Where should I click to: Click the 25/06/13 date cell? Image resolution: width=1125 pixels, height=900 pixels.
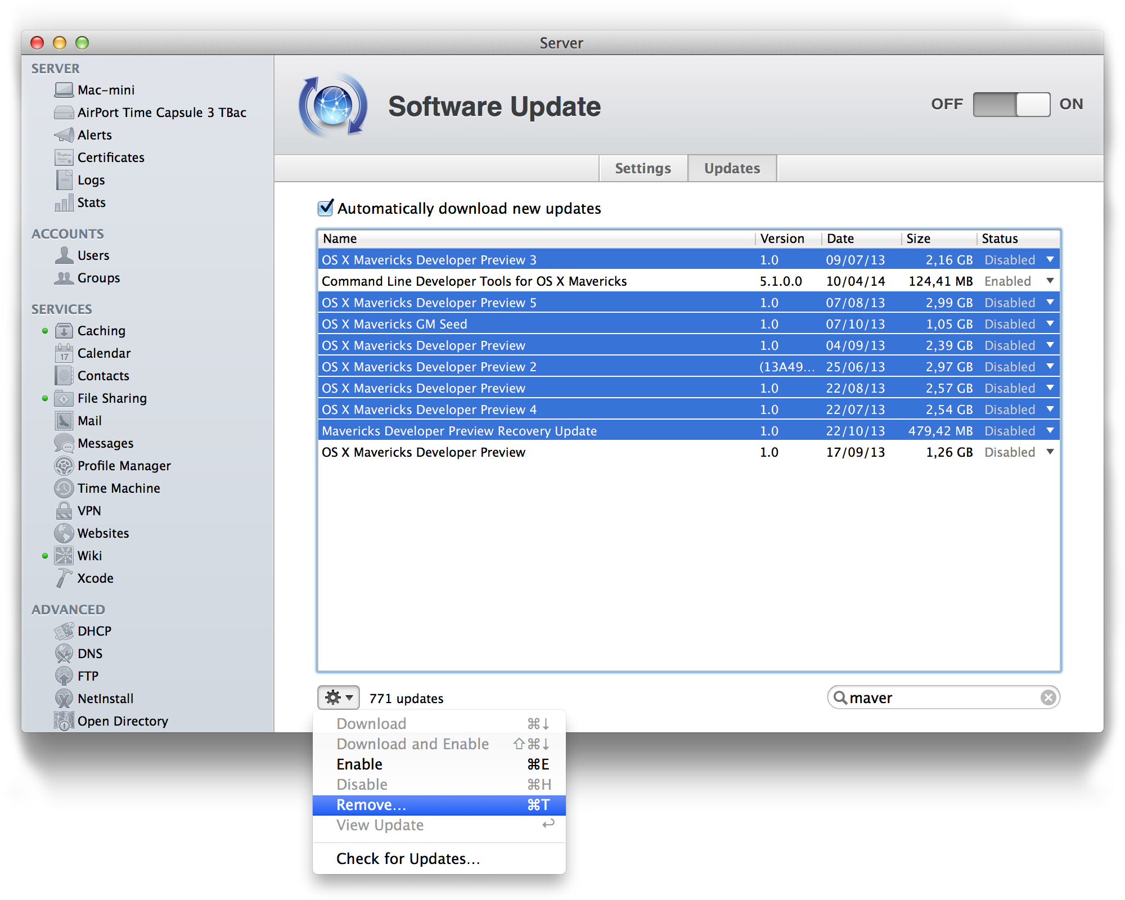(x=855, y=367)
